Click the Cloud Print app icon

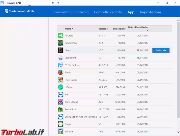(61, 58)
